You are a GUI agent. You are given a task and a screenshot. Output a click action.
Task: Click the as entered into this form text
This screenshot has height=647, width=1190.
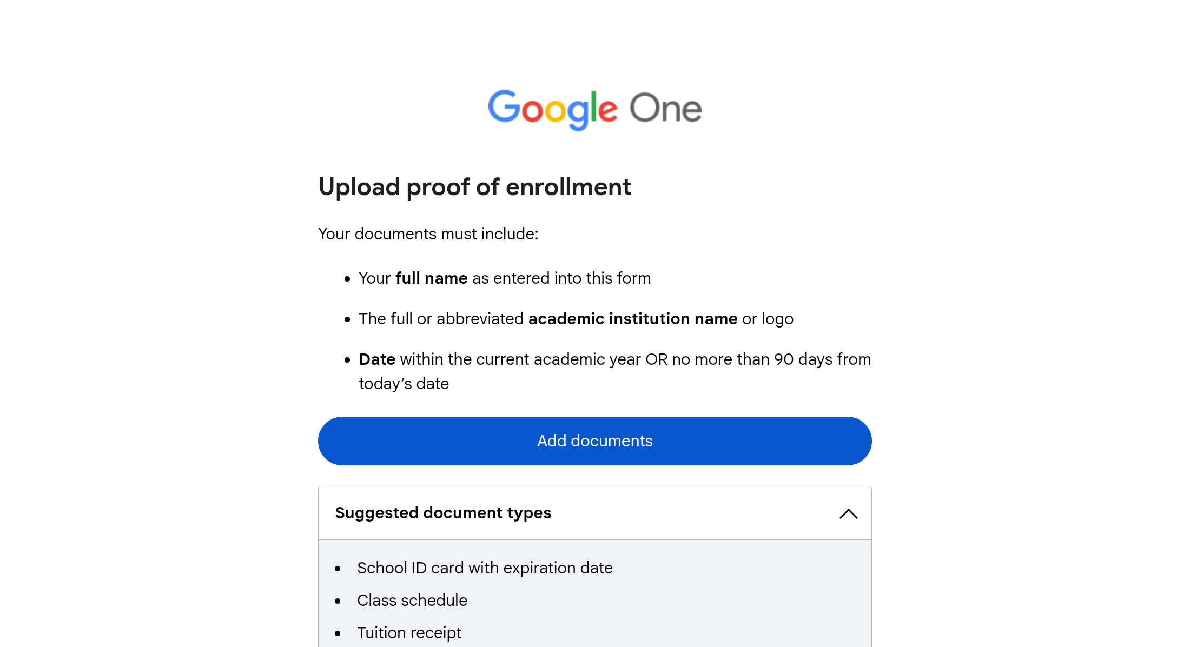[x=561, y=278]
